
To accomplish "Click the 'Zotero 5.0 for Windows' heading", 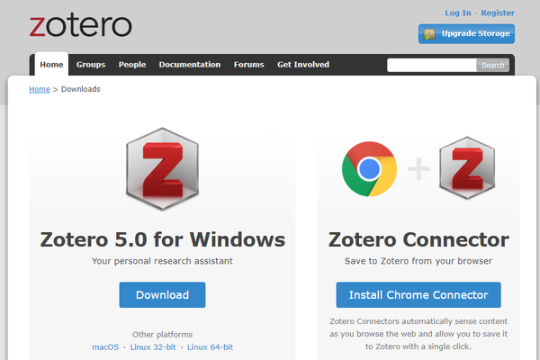I will 163,239.
